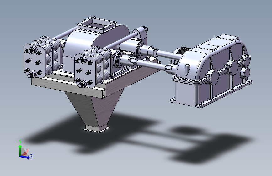Select the rectangular feed inlet atop the crusher
This screenshot has height=176, width=272.
pyautogui.click(x=97, y=24)
